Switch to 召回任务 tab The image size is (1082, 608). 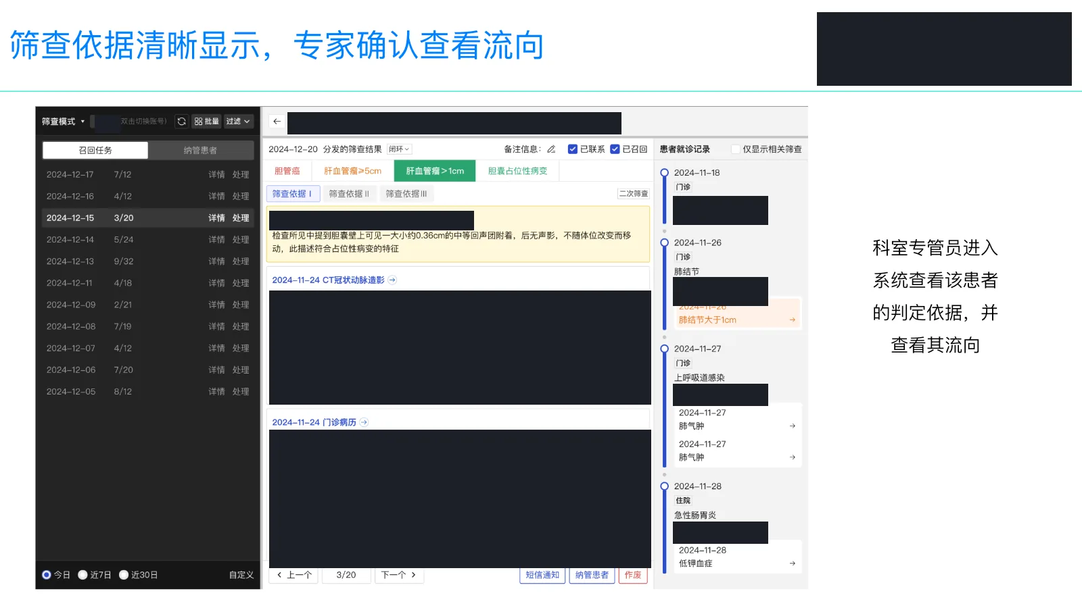[95, 150]
